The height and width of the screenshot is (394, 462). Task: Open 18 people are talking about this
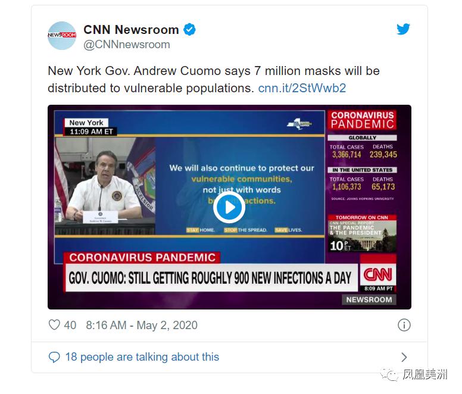coord(142,357)
